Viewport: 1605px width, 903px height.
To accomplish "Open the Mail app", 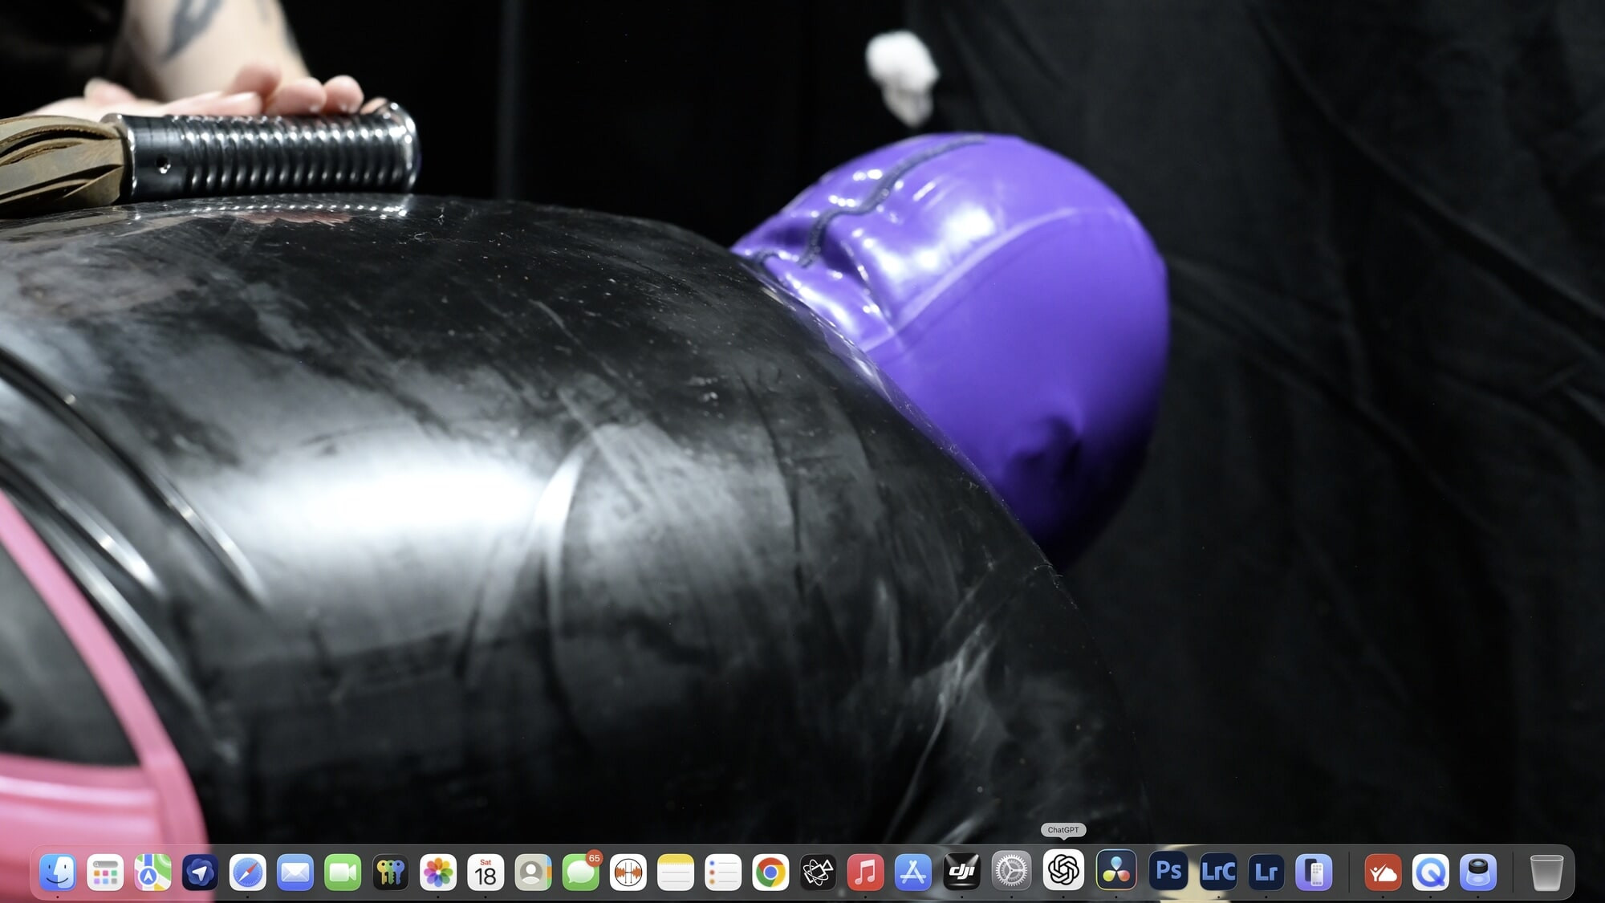I will pyautogui.click(x=295, y=872).
